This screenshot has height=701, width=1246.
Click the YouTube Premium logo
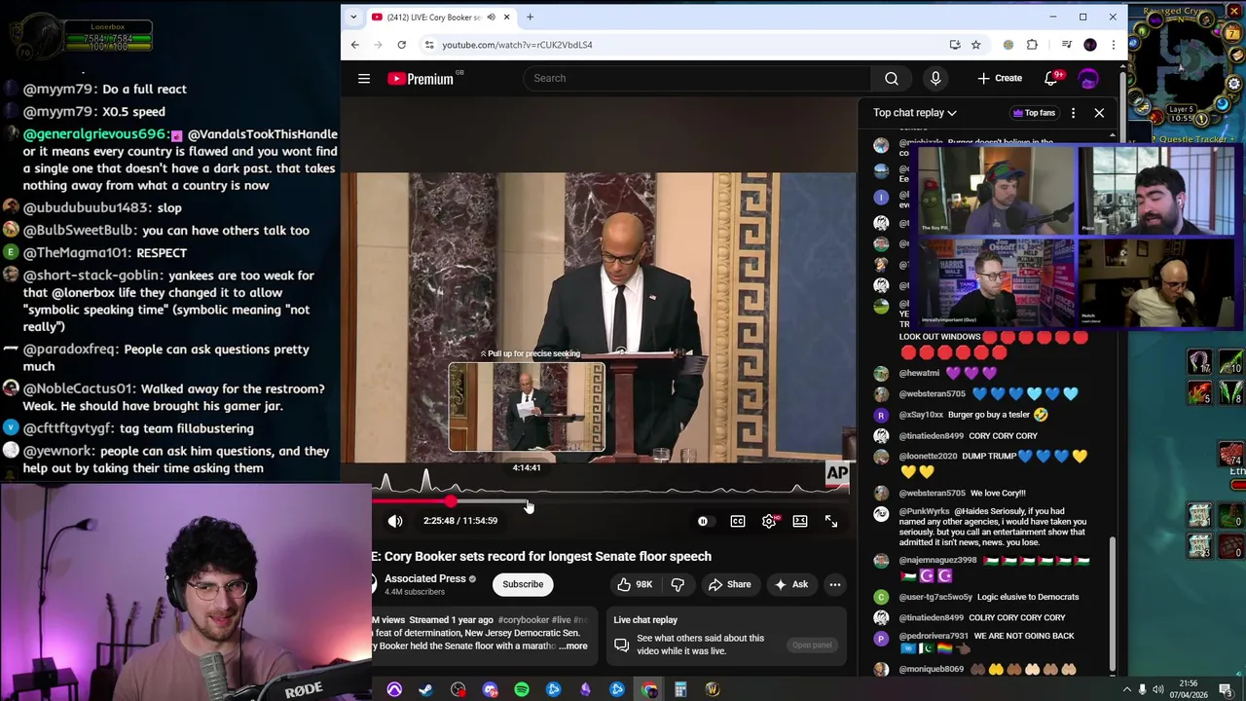421,79
